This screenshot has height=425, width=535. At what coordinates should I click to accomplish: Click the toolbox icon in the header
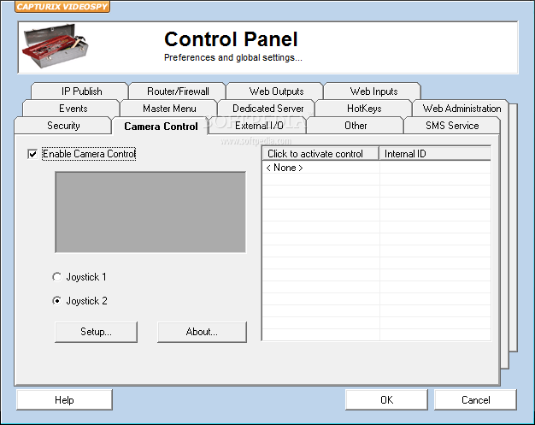click(56, 45)
